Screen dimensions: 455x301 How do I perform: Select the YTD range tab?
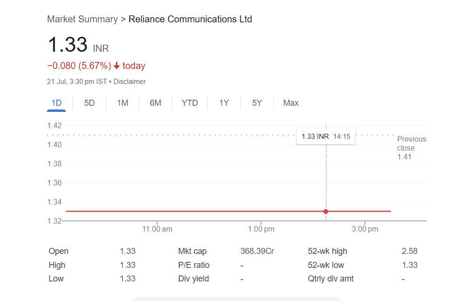point(190,103)
